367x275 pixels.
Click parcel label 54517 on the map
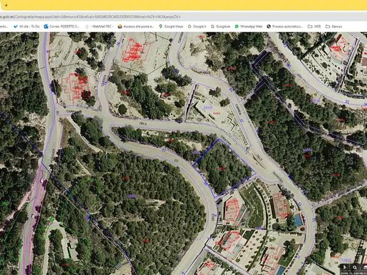[x=207, y=108]
